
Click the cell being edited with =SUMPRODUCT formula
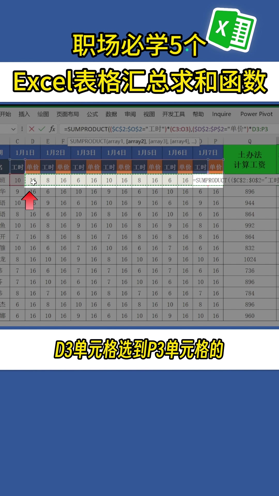point(236,180)
